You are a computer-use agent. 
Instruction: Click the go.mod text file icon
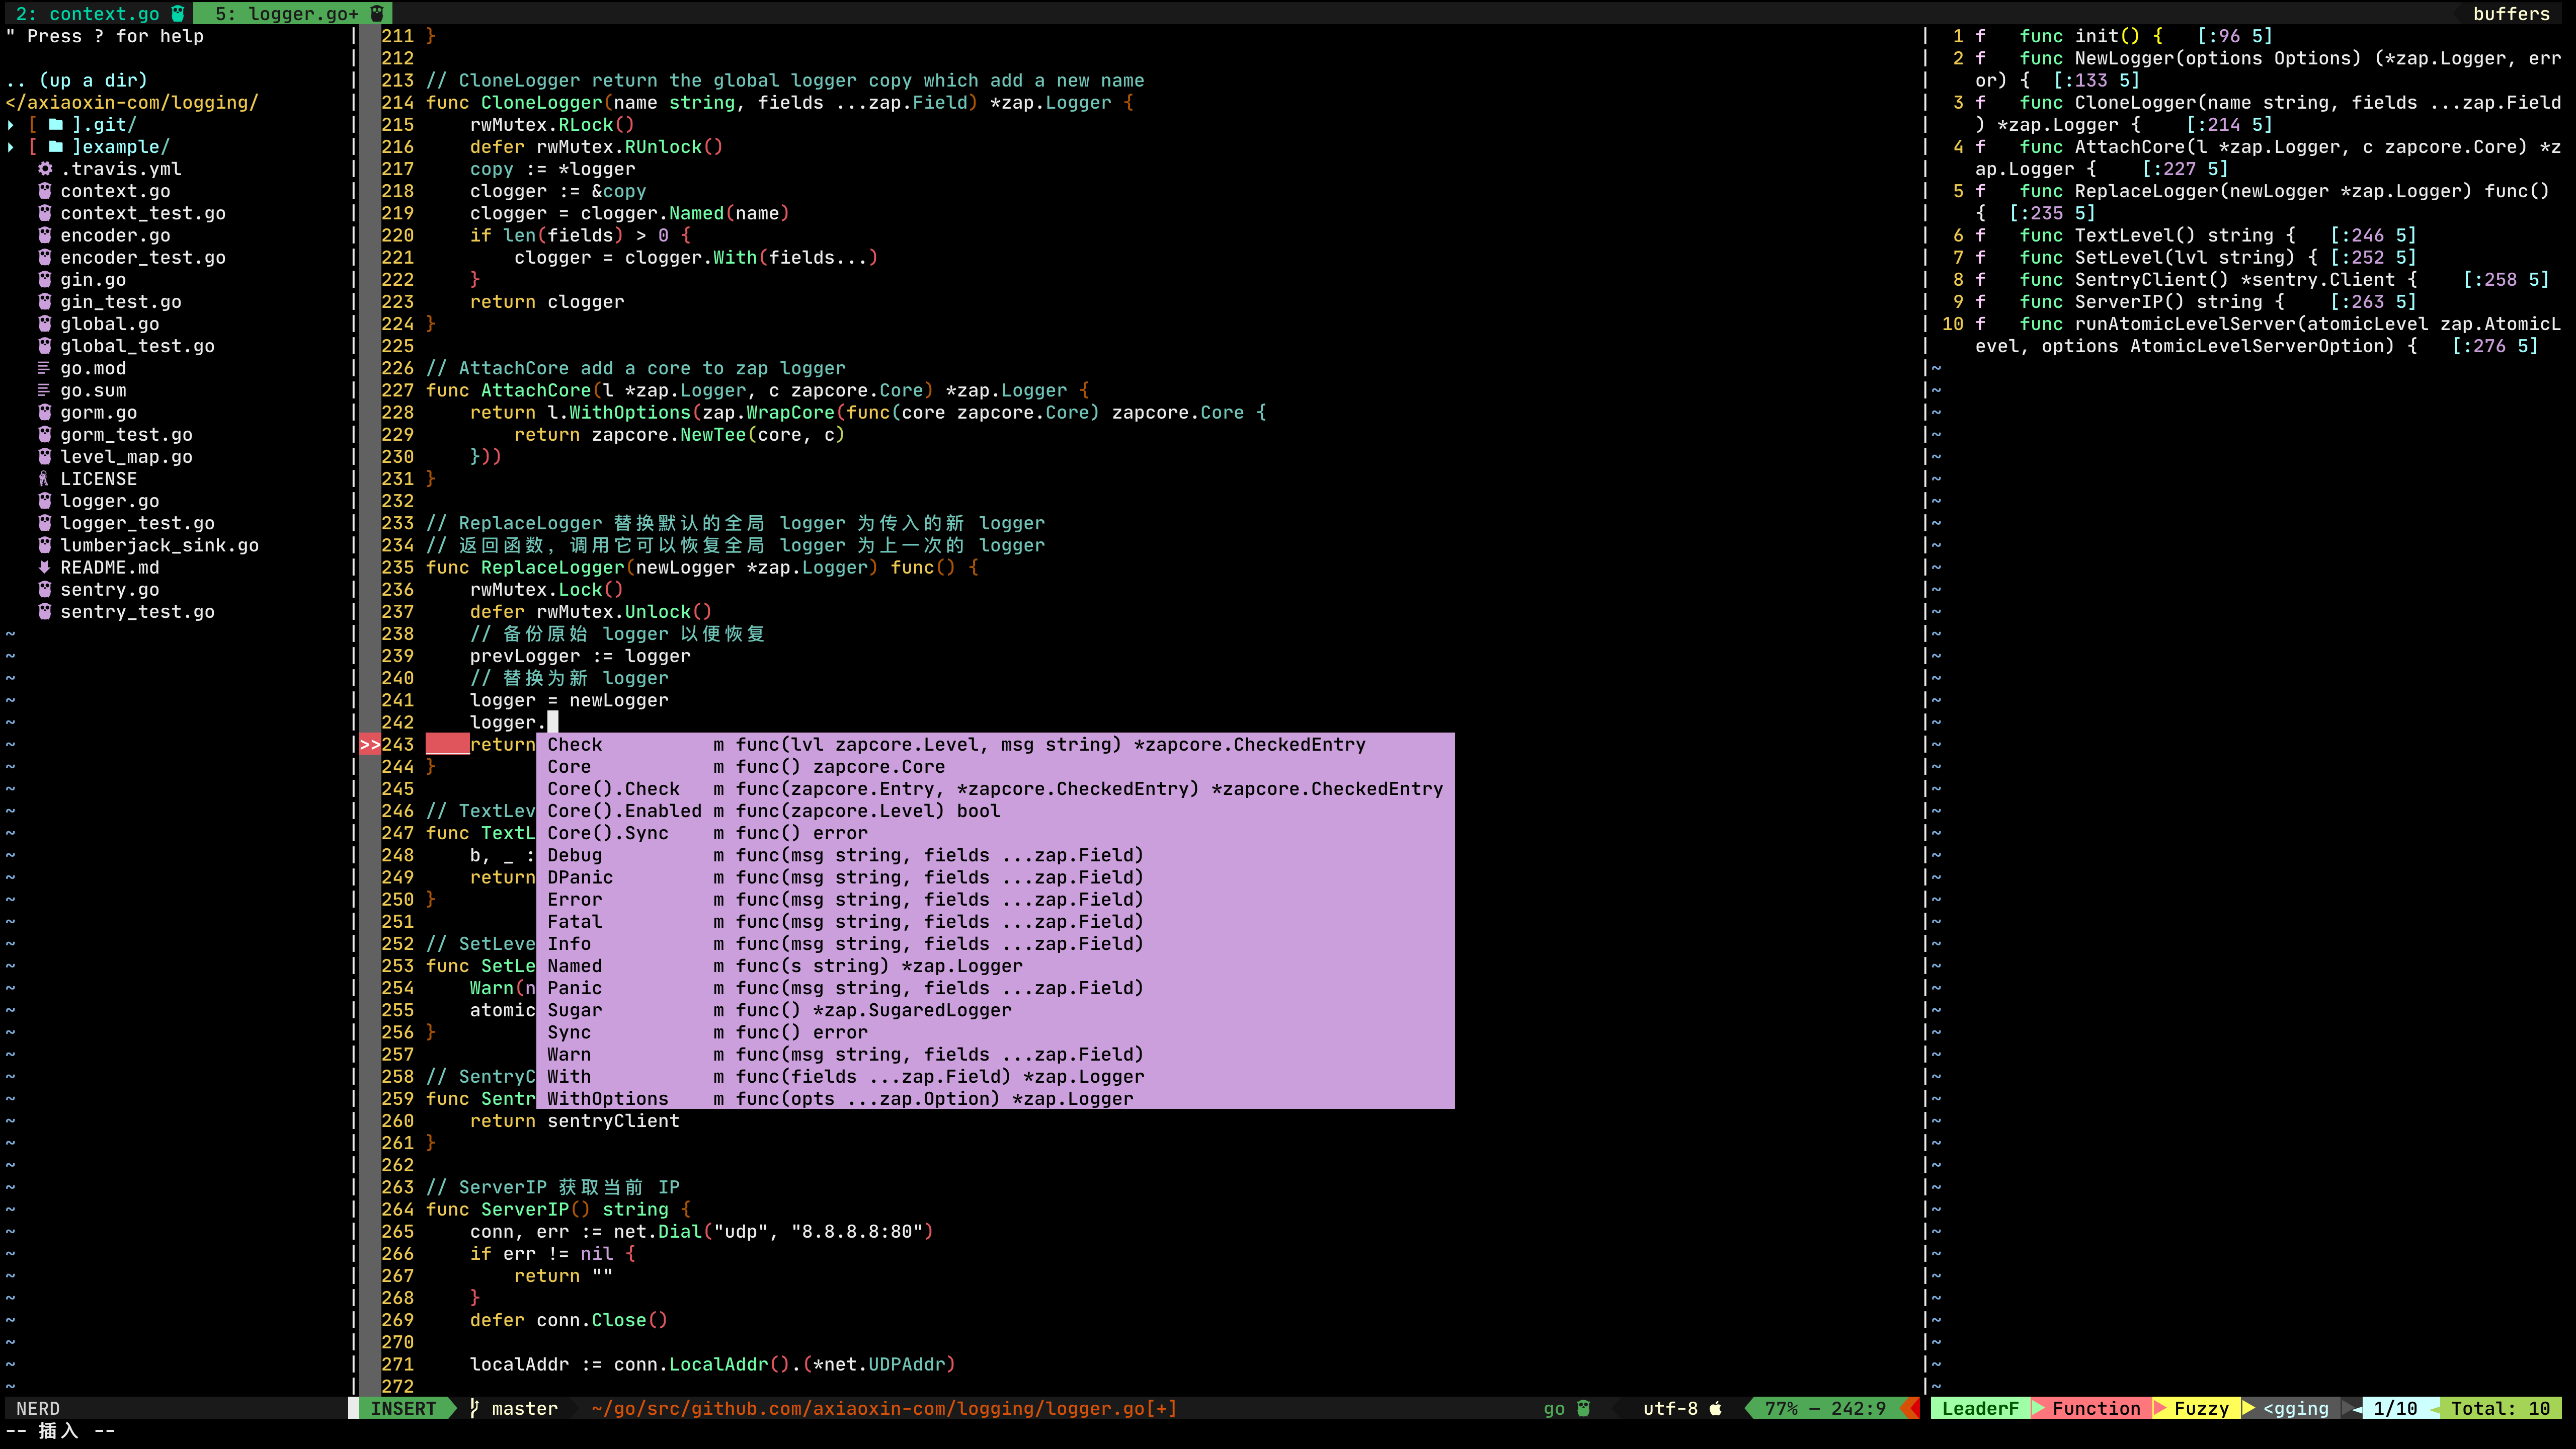44,368
